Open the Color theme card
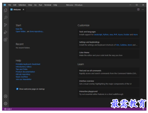148x113 pixels. pos(109,54)
